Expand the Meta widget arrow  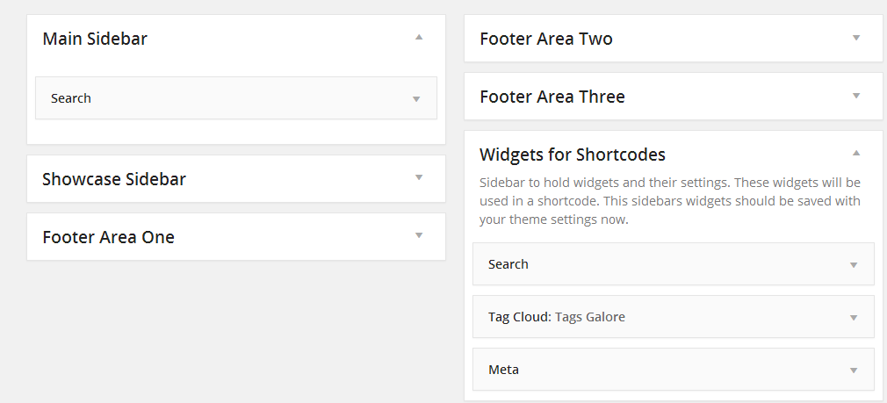[x=854, y=371]
